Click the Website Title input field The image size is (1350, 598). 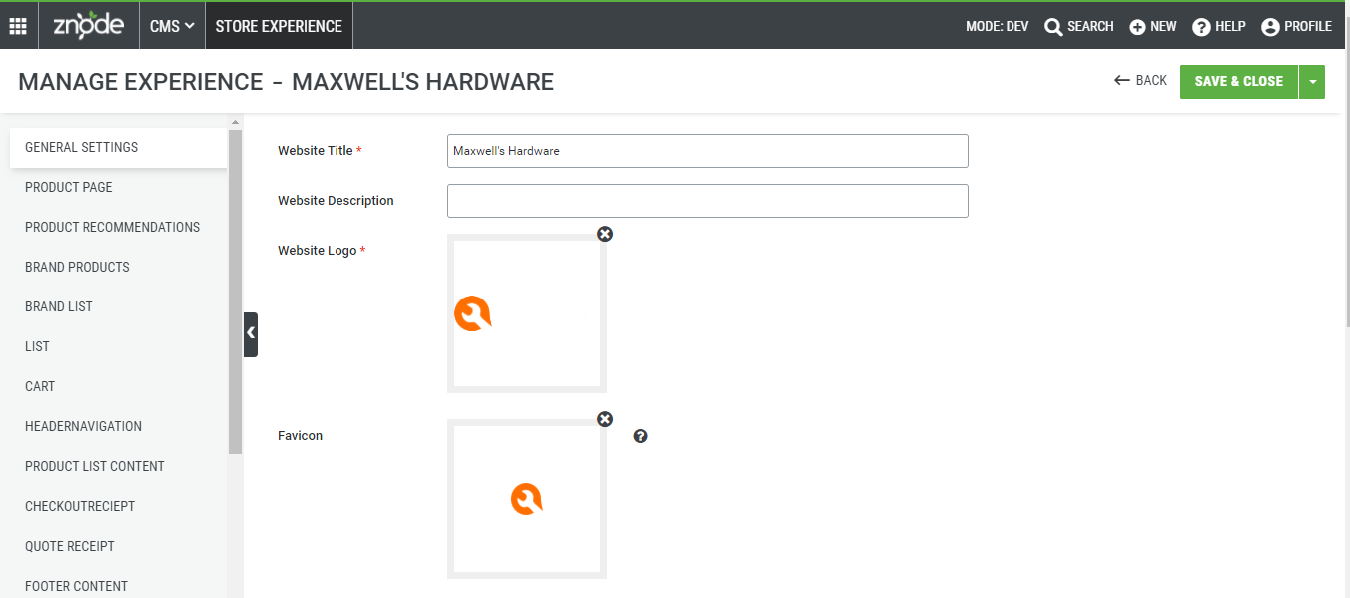[x=708, y=151]
